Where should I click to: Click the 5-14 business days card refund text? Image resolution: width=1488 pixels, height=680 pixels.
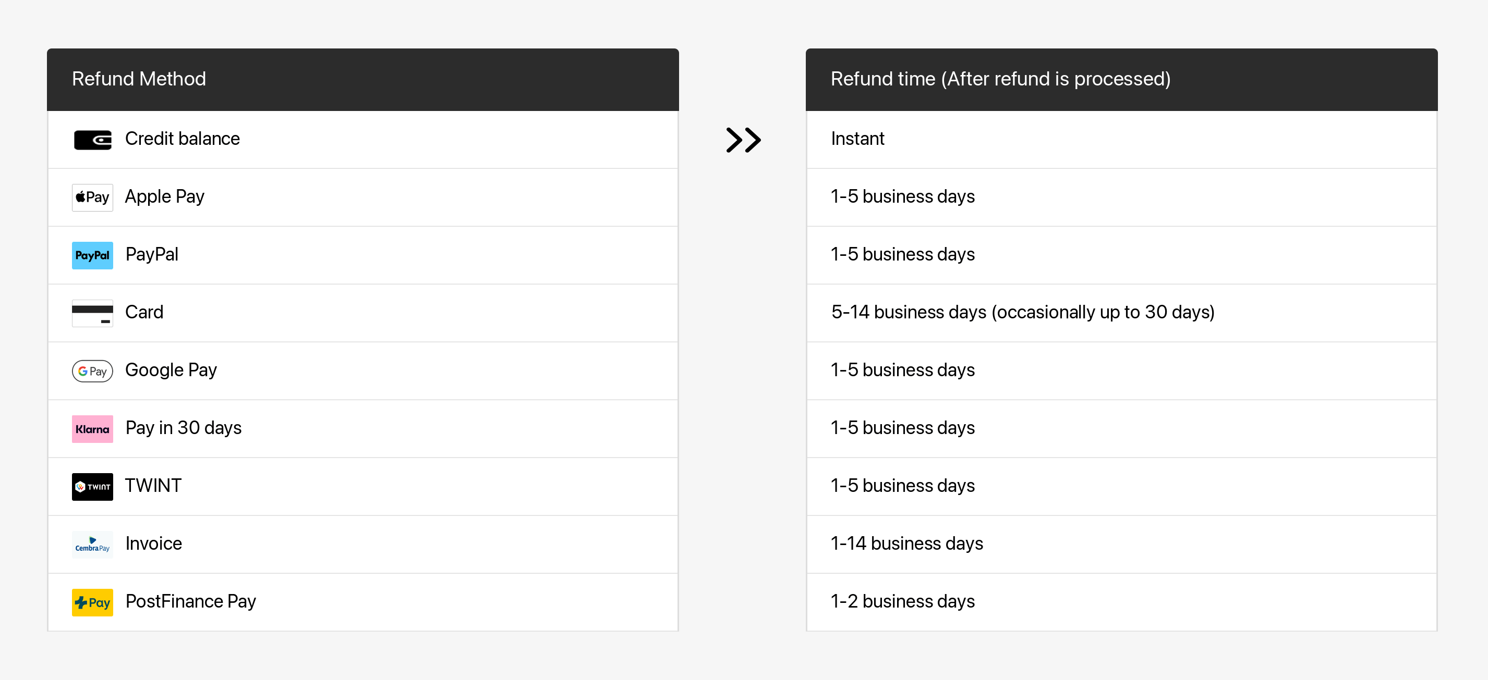1022,312
